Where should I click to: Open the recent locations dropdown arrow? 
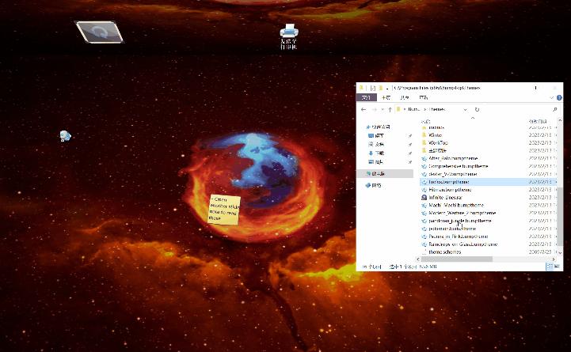[383, 109]
